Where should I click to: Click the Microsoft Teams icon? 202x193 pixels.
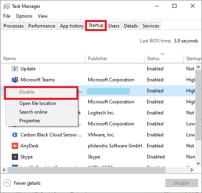[15, 80]
